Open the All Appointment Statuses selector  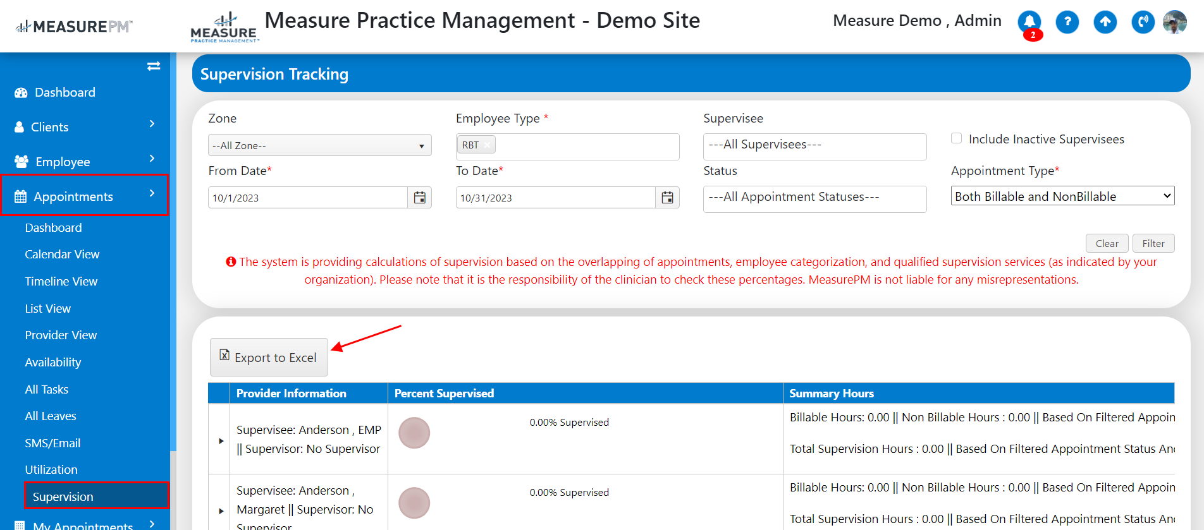click(815, 198)
